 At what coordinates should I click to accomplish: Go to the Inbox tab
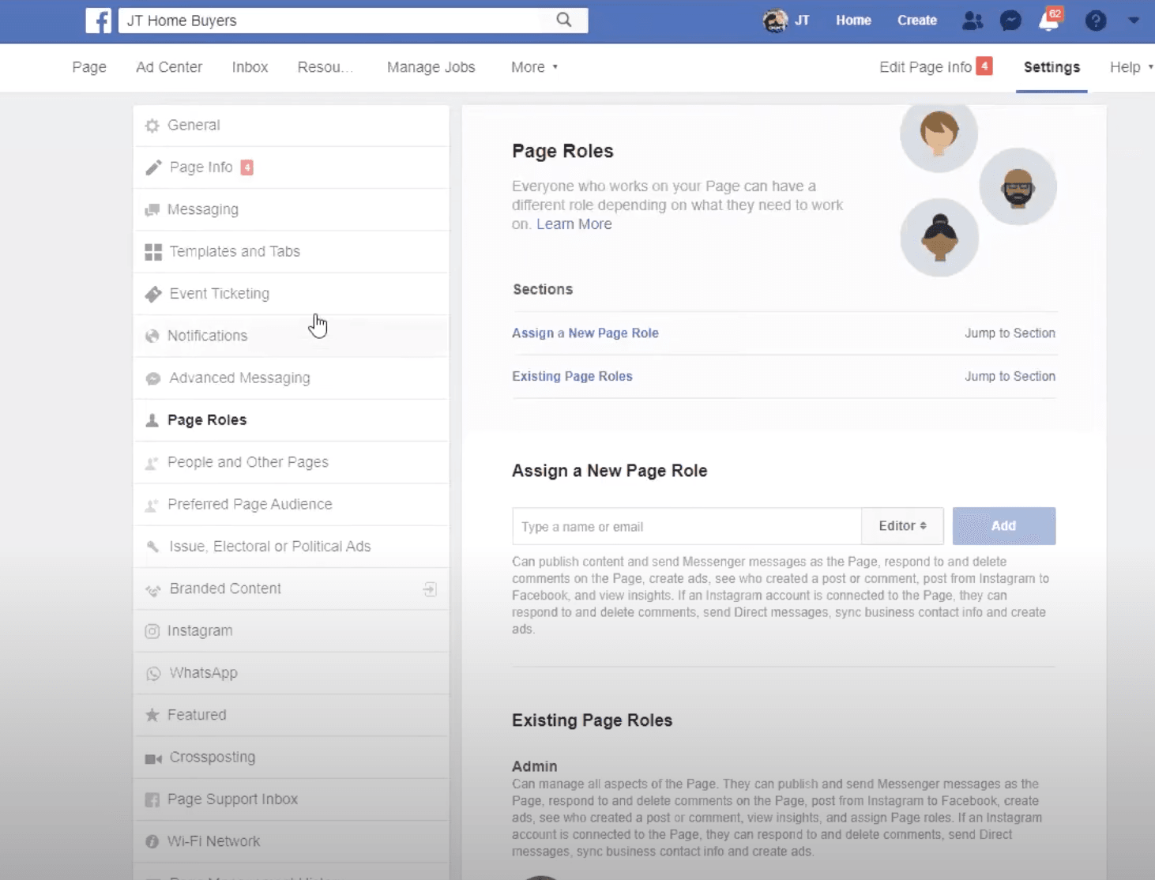pyautogui.click(x=250, y=67)
